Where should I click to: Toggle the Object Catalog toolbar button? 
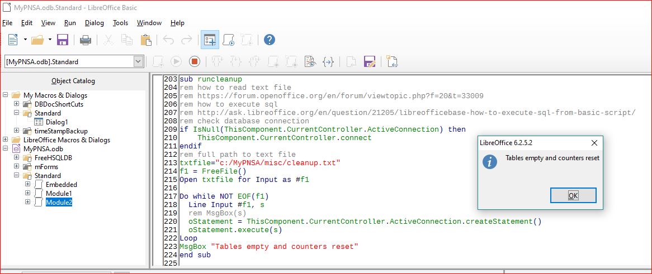pos(210,40)
